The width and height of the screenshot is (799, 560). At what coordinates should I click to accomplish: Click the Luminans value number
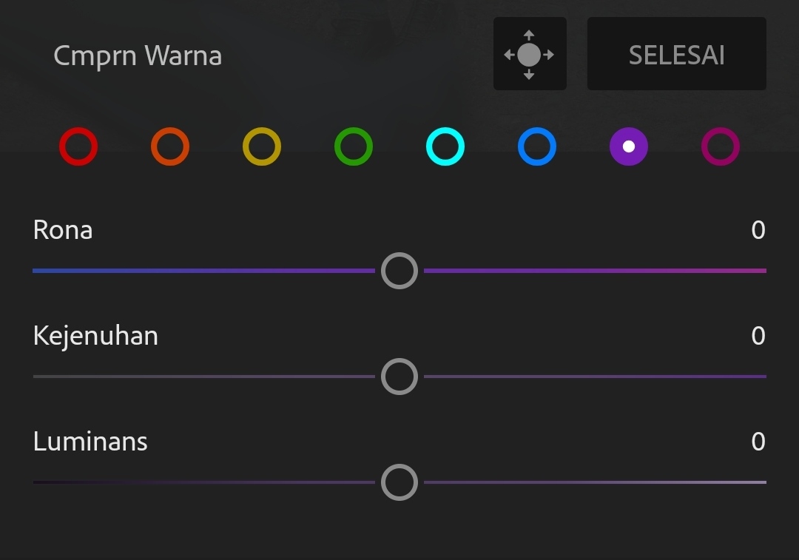pyautogui.click(x=758, y=442)
